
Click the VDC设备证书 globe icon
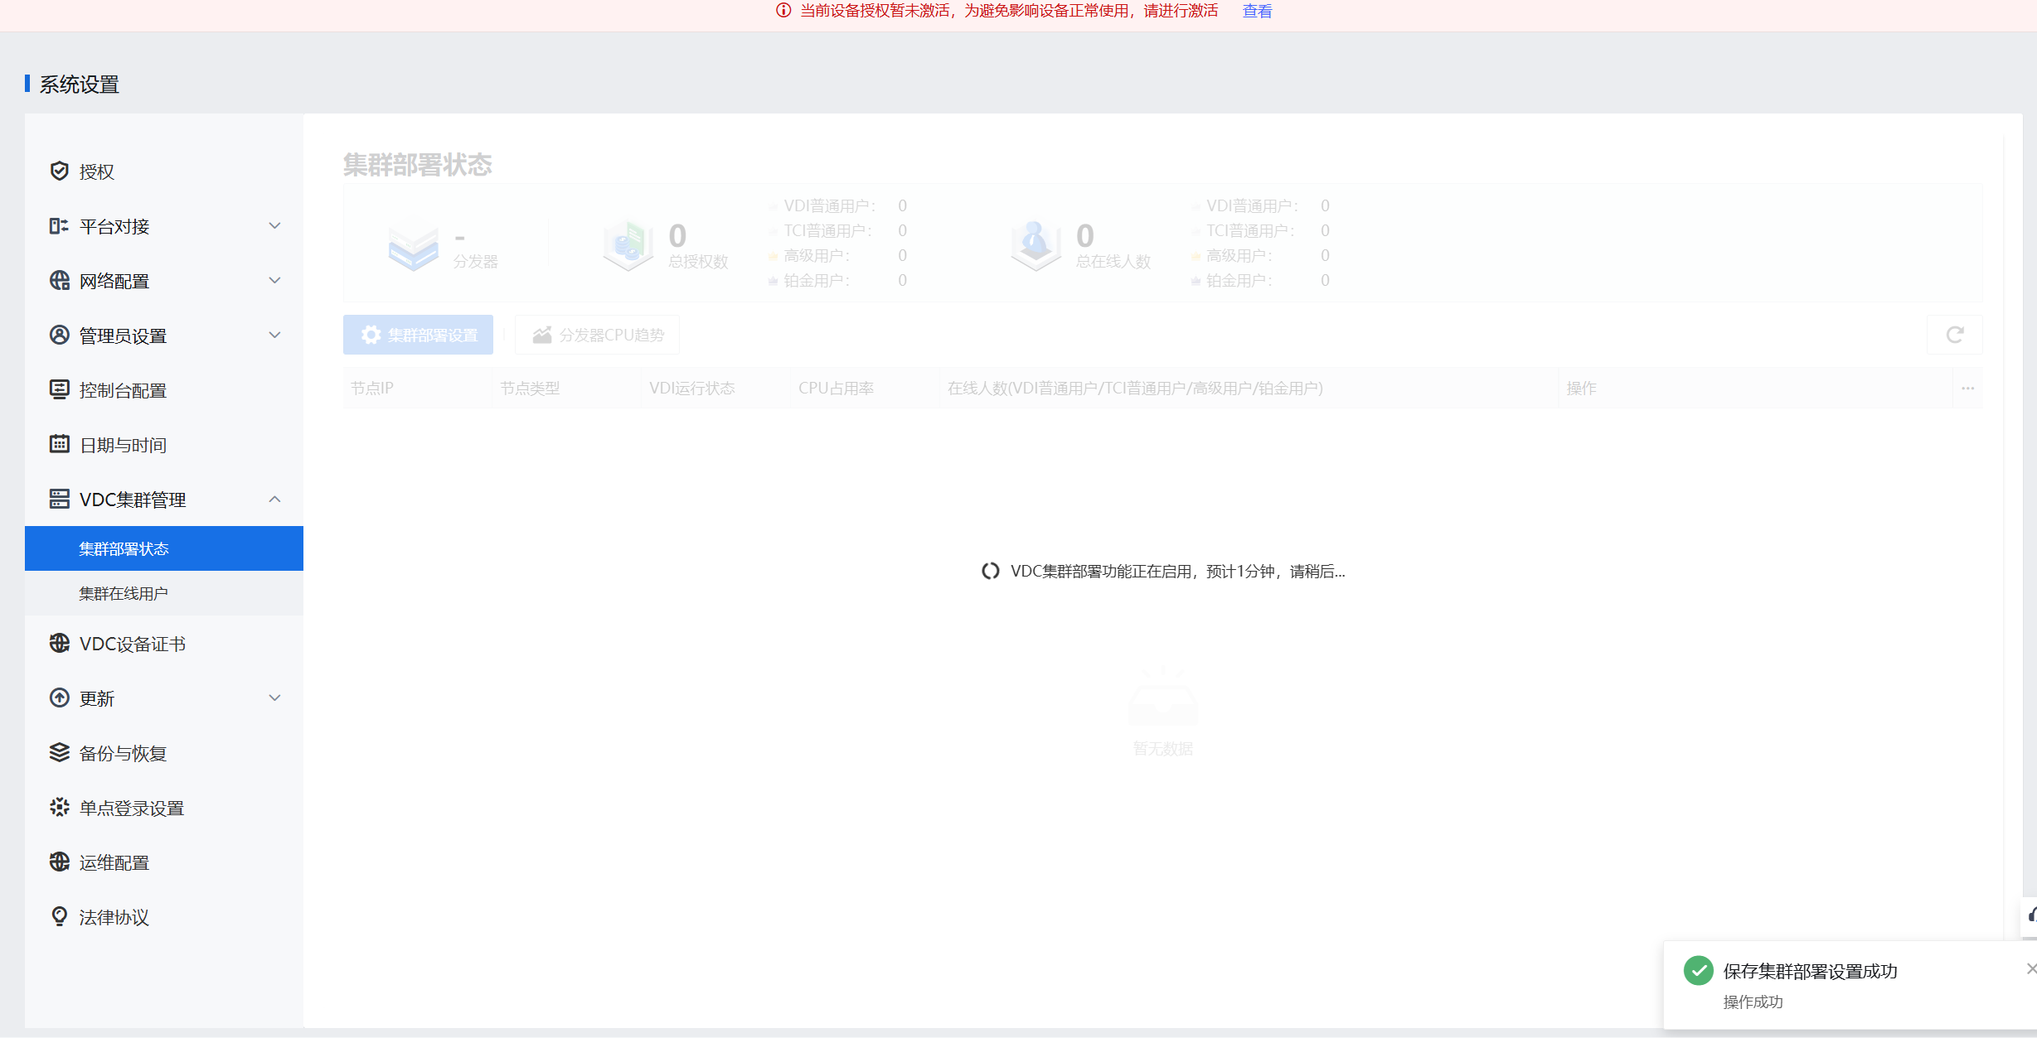tap(59, 643)
